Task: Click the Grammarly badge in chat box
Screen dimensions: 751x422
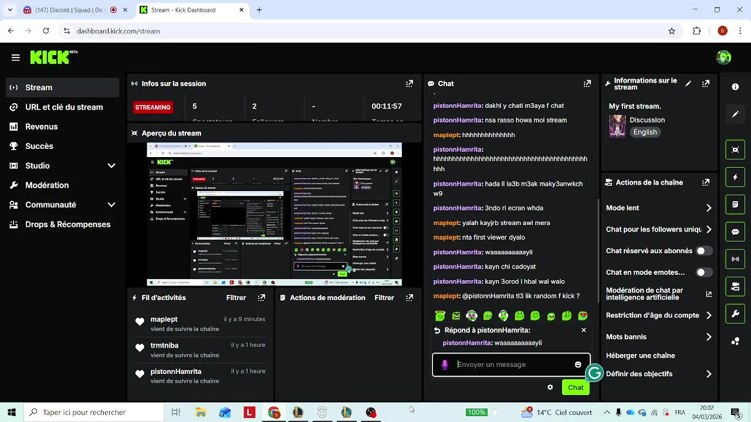Action: point(595,373)
